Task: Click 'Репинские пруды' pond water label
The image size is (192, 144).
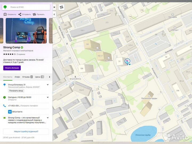Action: [143, 135]
